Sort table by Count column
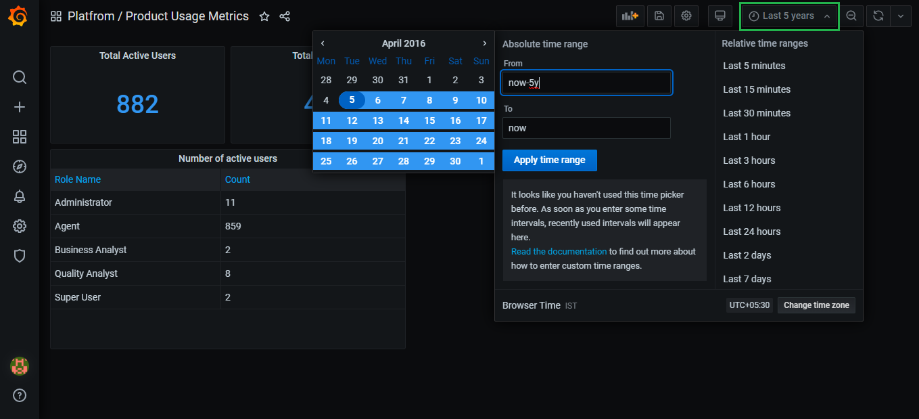Image resolution: width=919 pixels, height=419 pixels. 237,179
